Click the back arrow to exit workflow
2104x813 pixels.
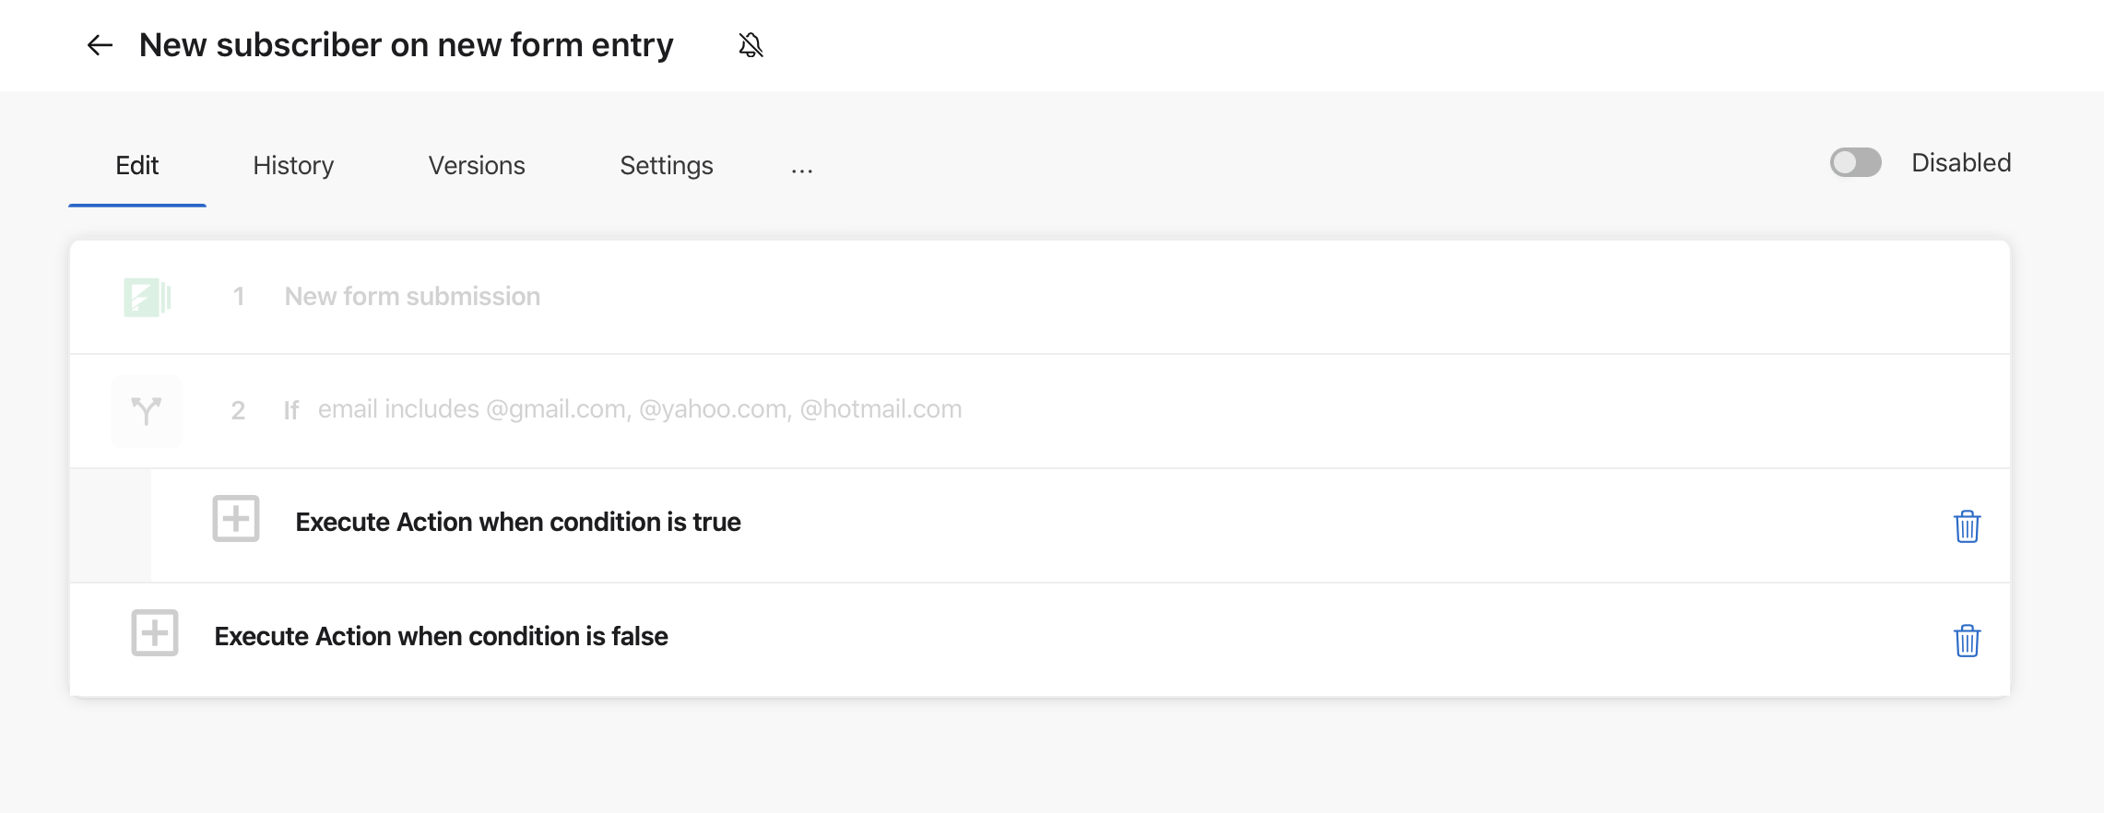tap(100, 44)
